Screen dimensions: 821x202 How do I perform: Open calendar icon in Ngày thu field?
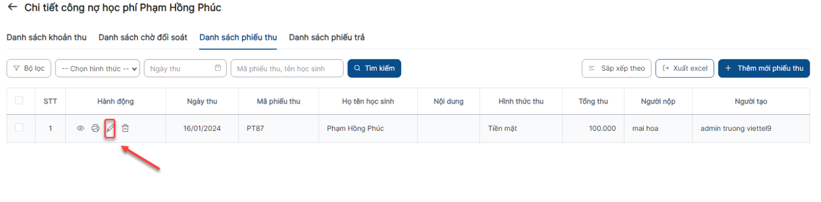218,68
